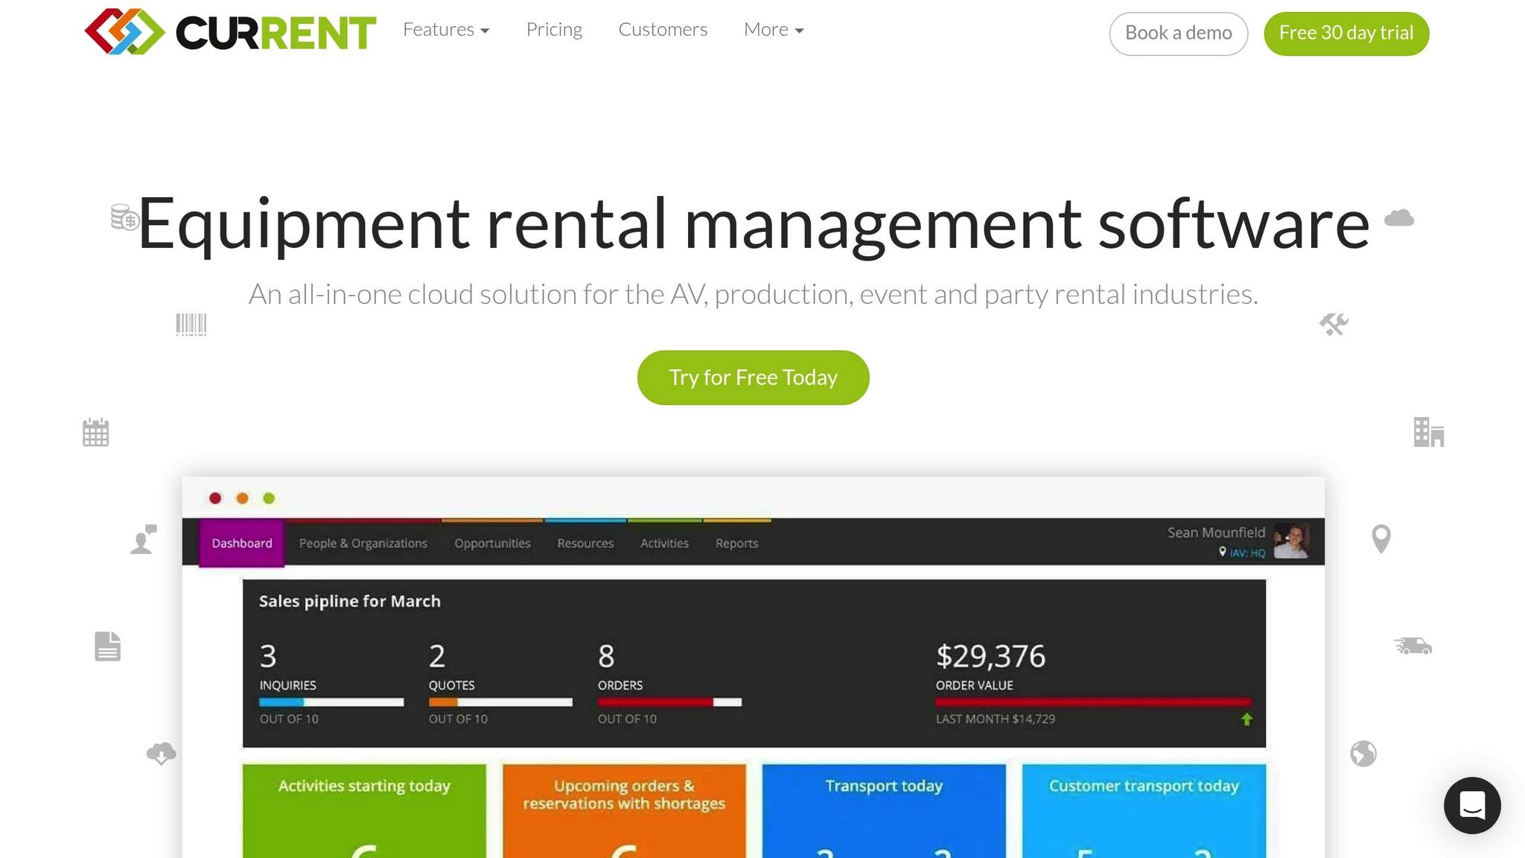1525x858 pixels.
Task: Open Activities starting today tile
Action: pos(364,810)
